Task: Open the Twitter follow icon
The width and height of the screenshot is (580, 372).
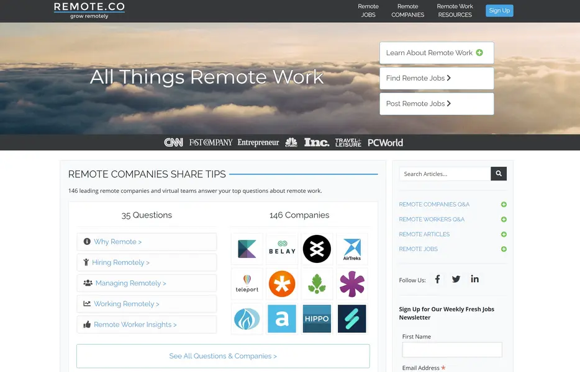Action: (456, 279)
